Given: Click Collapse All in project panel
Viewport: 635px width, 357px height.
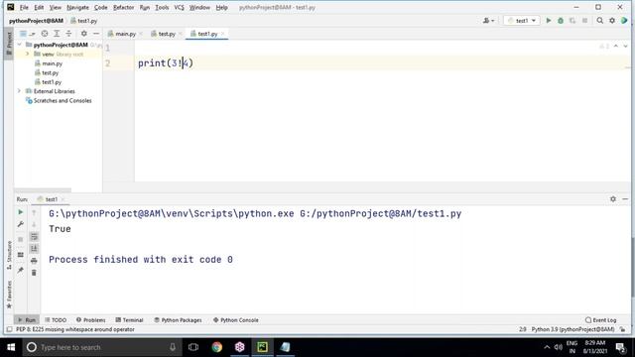Looking at the screenshot, I should coord(68,34).
